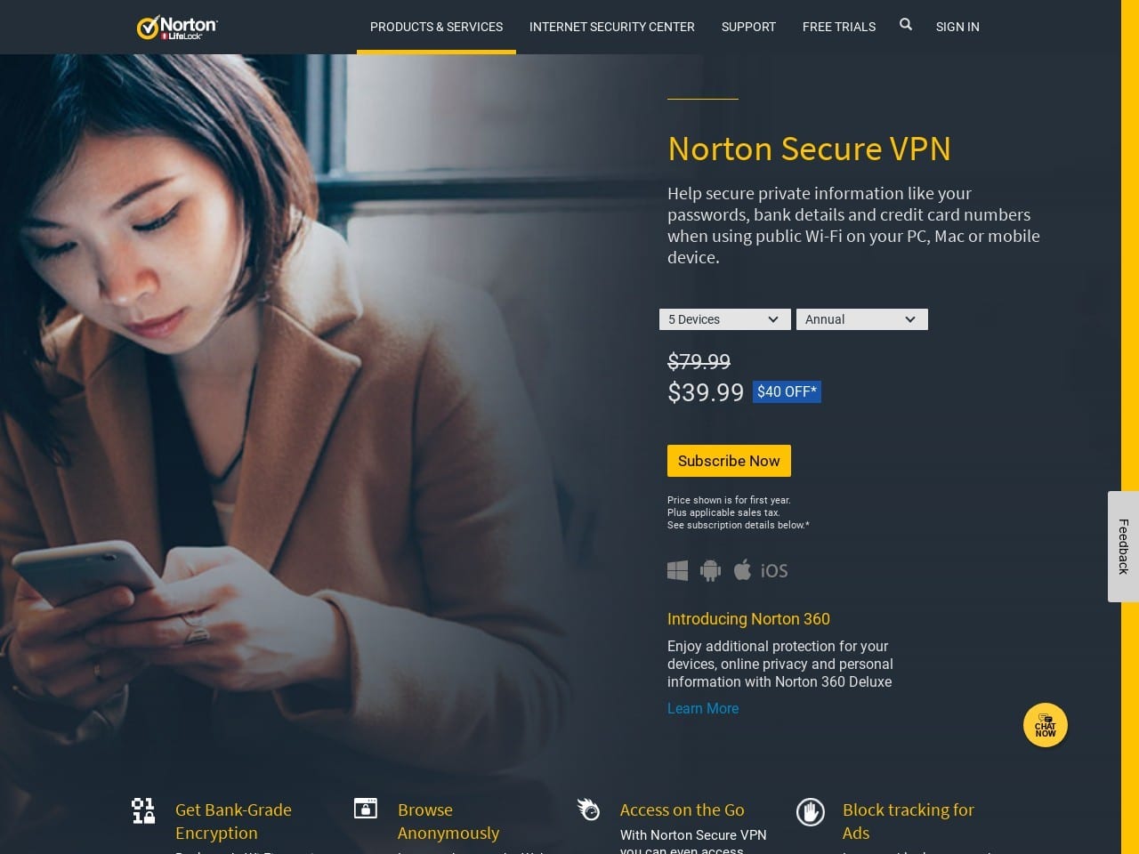Open Internet Security Center menu
This screenshot has height=854, width=1139.
[612, 27]
